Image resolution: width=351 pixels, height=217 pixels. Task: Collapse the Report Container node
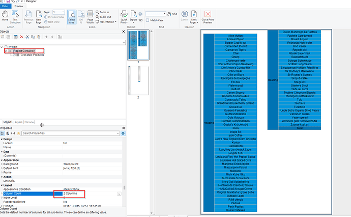tap(6, 51)
